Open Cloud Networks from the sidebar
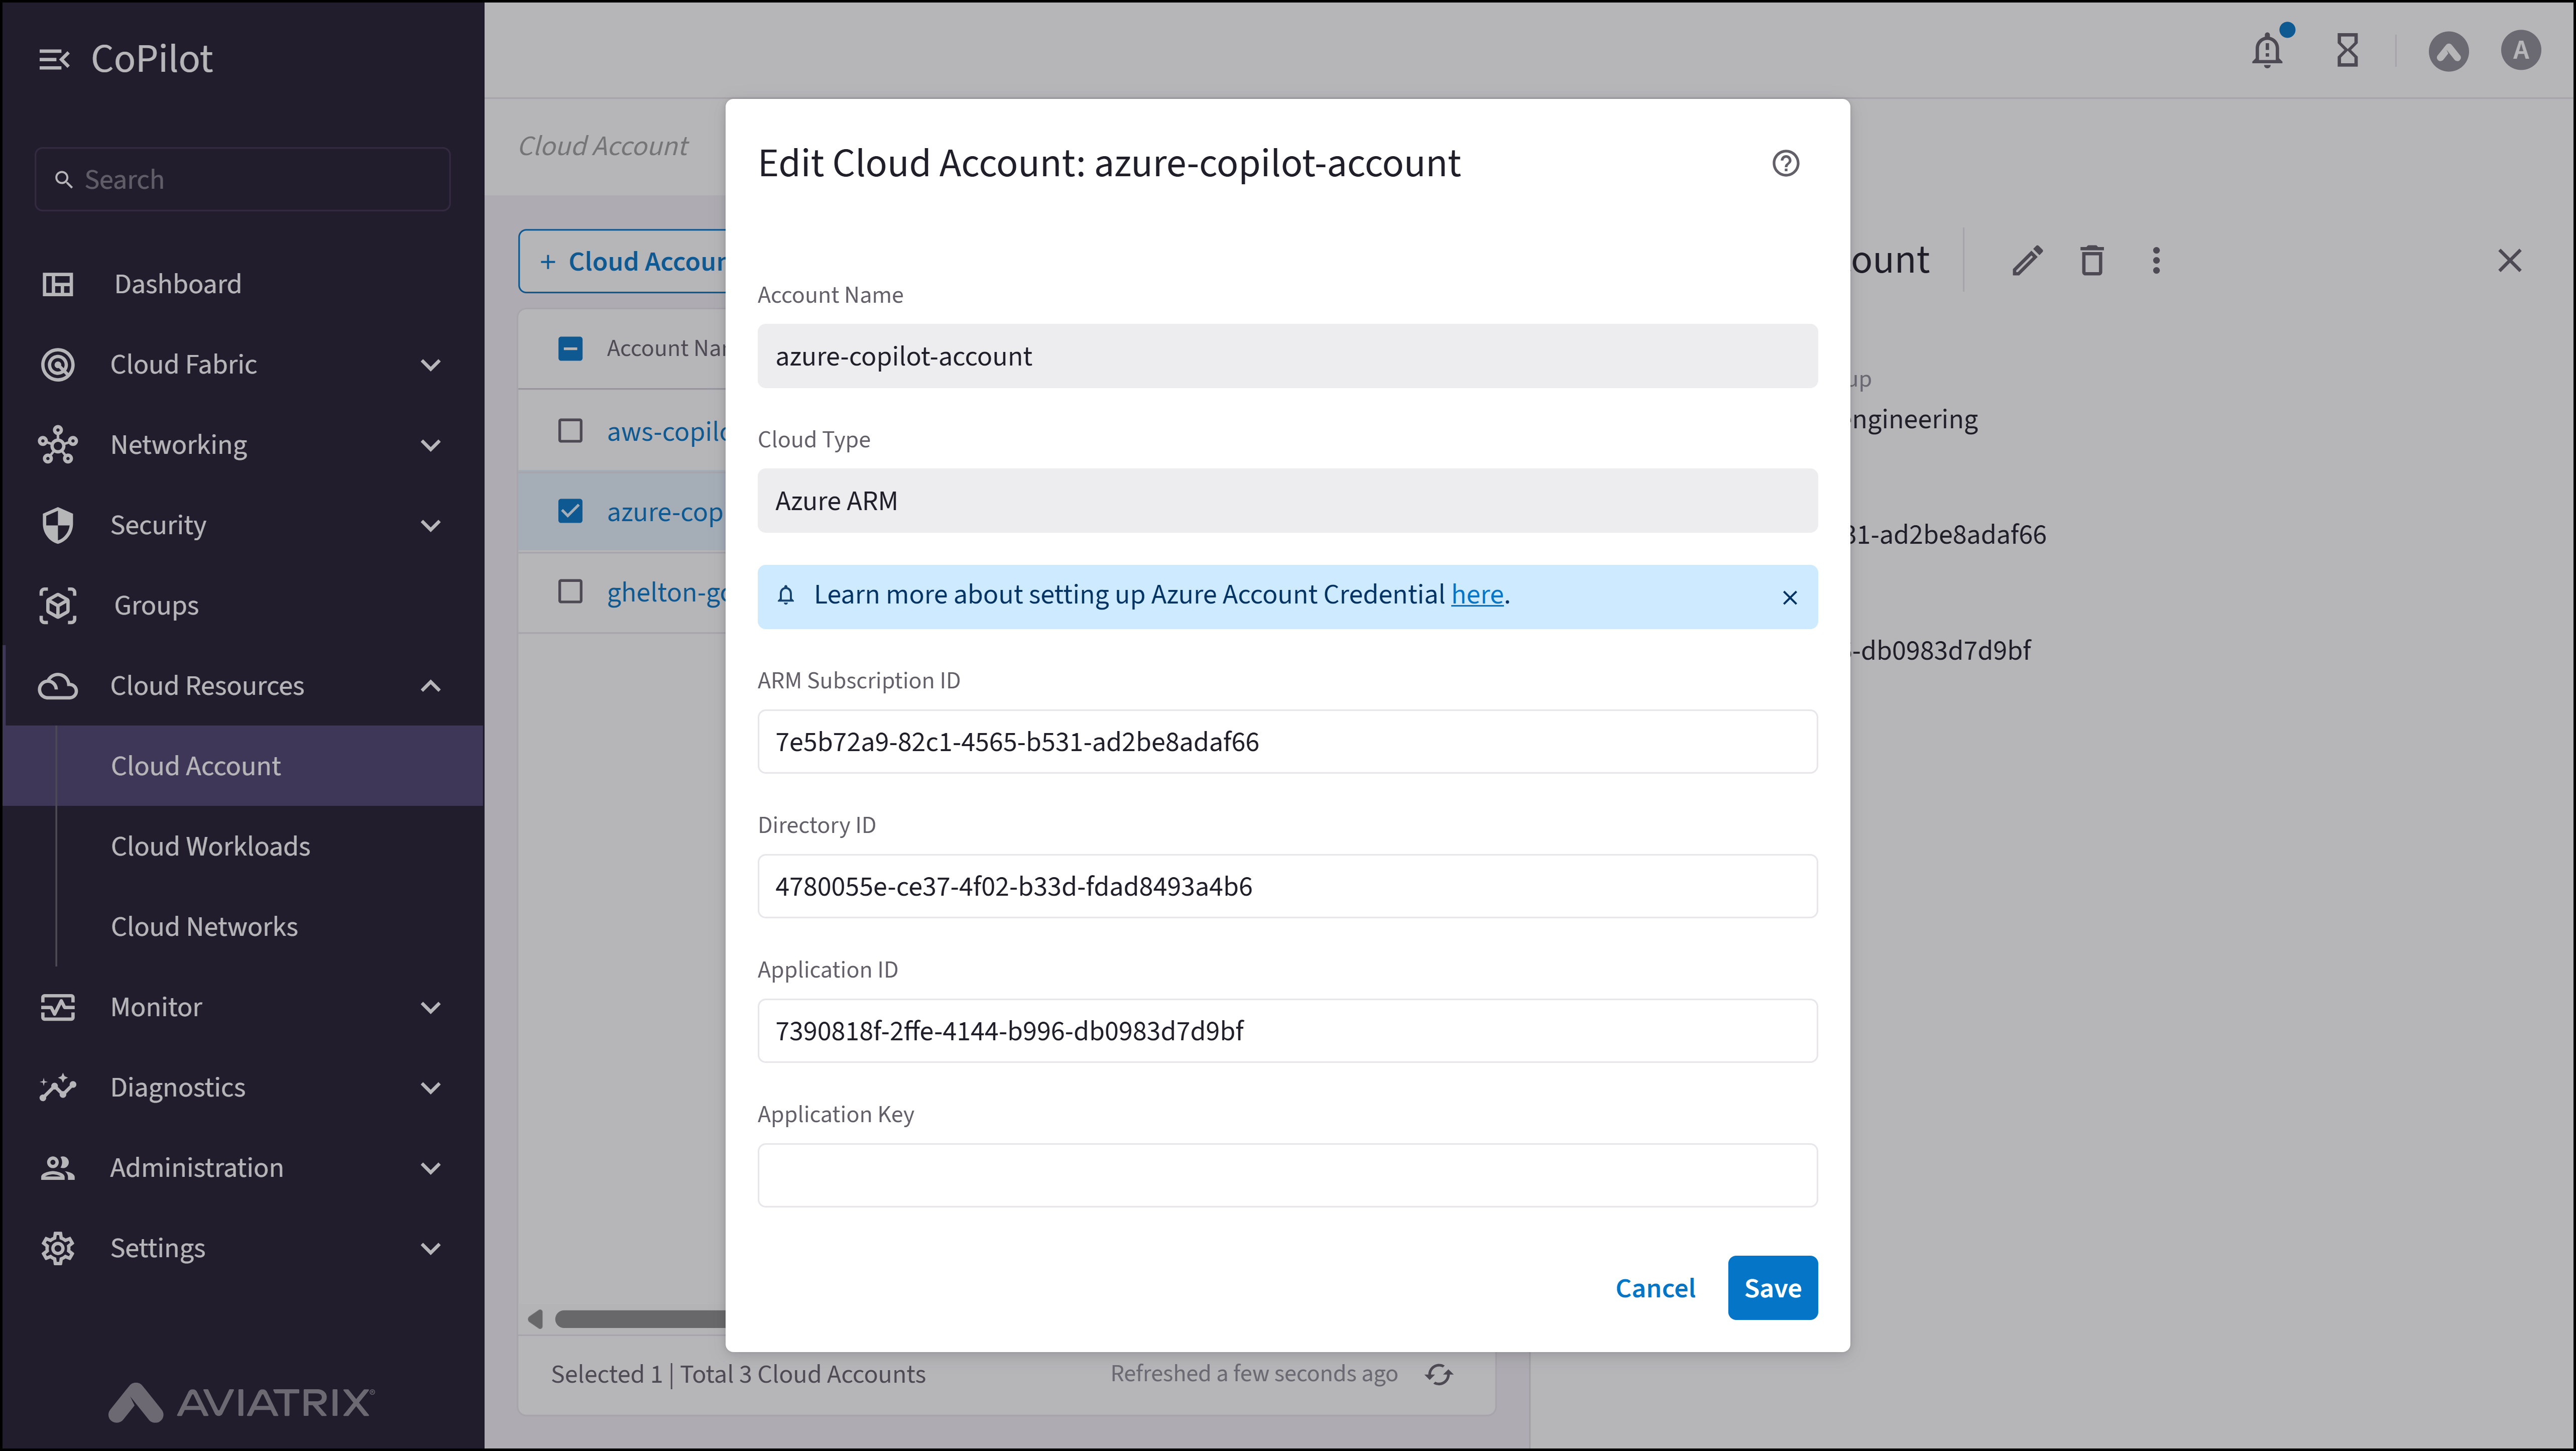This screenshot has width=2576, height=1451. [x=204, y=926]
